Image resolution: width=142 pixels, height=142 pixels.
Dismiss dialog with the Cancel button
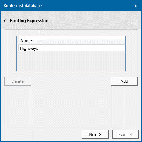pyautogui.click(x=125, y=135)
